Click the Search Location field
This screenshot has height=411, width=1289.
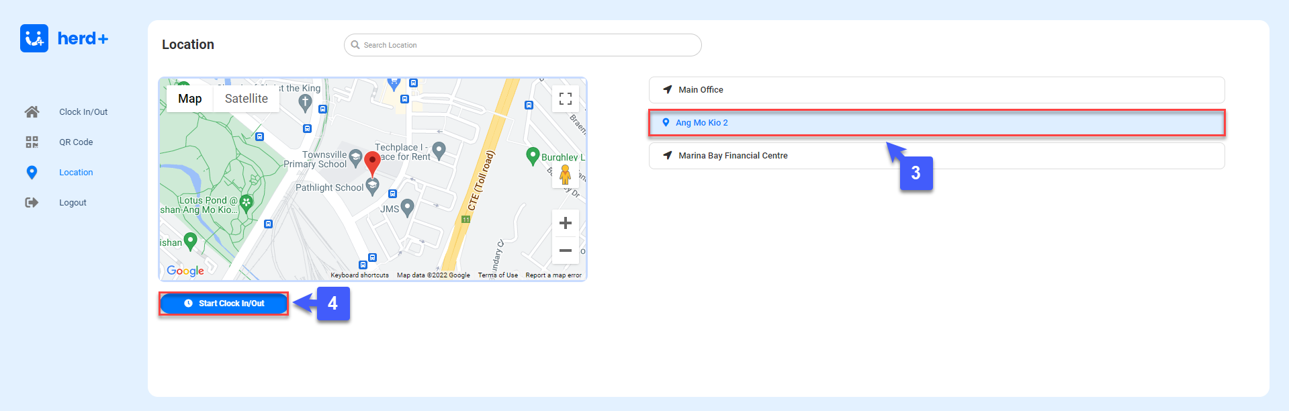coord(523,45)
